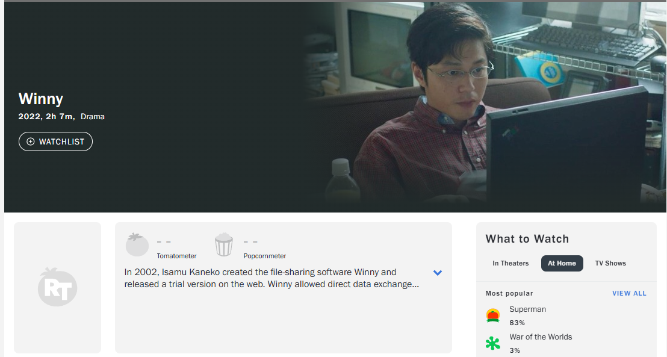The image size is (667, 357).
Task: Click the Tomatometer tomato icon
Action: click(137, 244)
